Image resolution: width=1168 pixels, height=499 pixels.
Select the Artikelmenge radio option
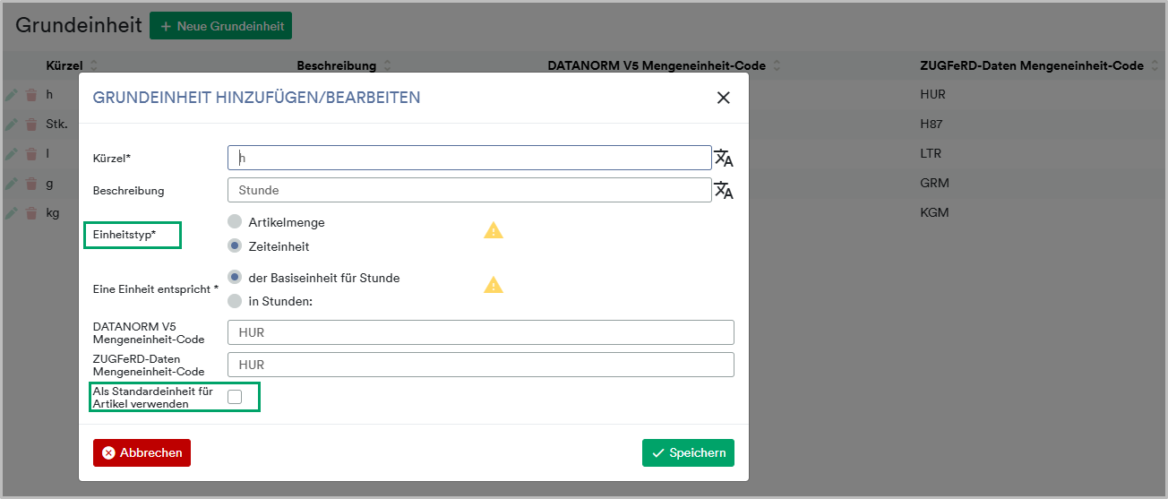tap(235, 221)
